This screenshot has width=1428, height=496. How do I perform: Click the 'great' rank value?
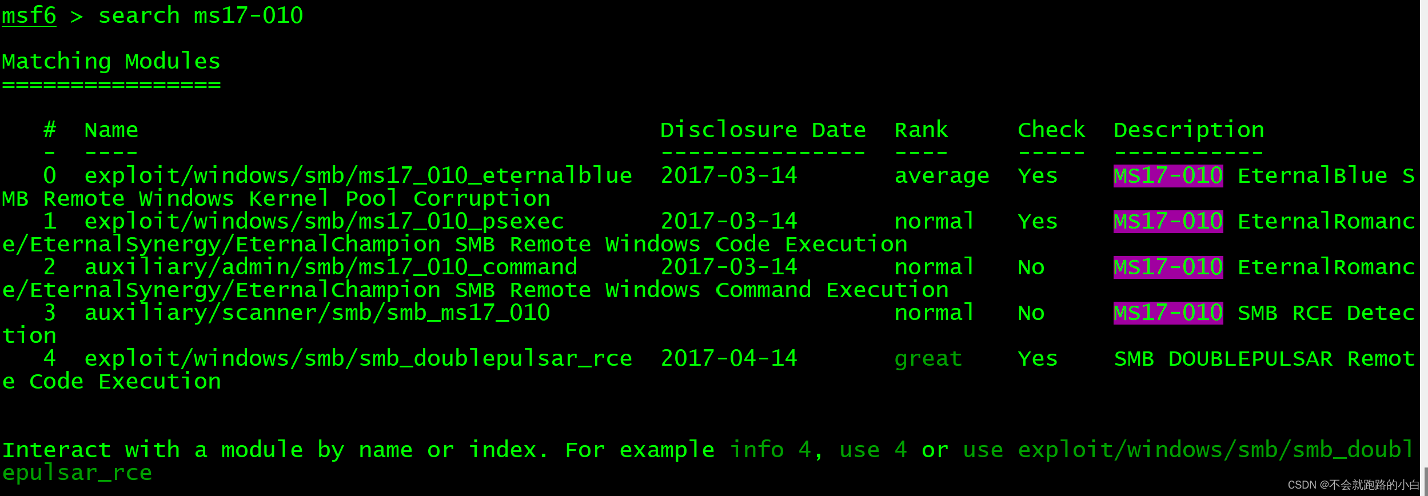point(928,359)
